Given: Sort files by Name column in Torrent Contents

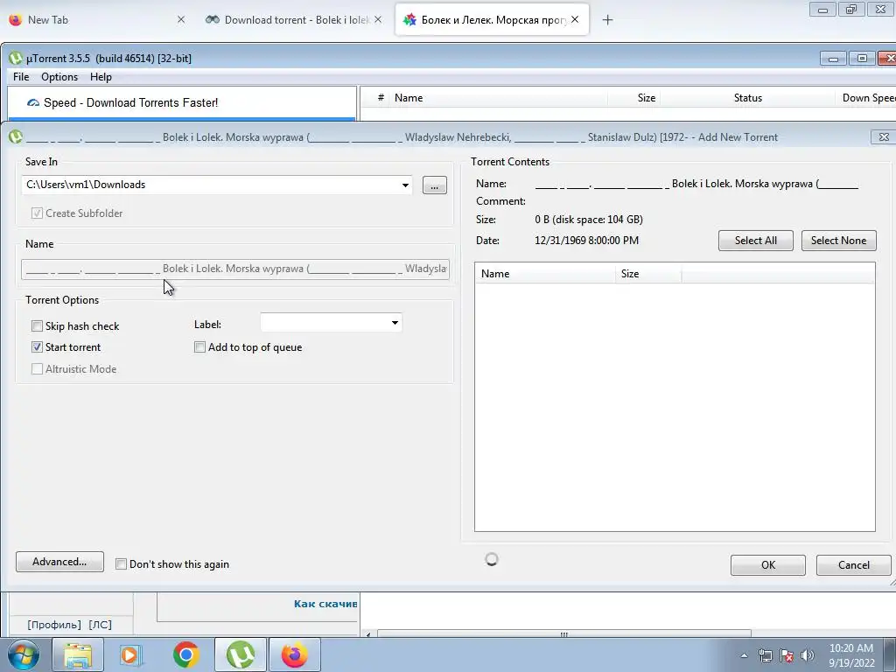Looking at the screenshot, I should pos(545,274).
